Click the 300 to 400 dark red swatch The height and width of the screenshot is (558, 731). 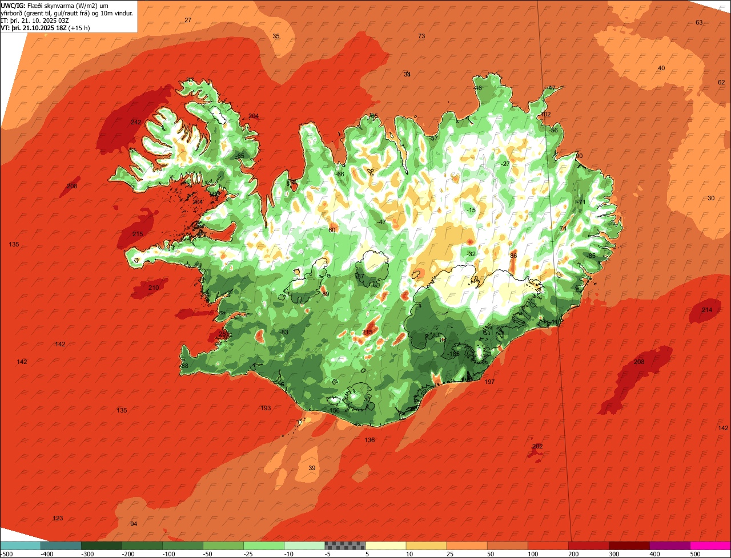[x=629, y=545]
